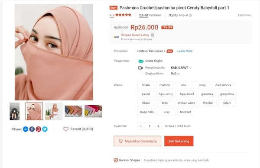Click the Beli Sekarang button
The width and height of the screenshot is (260, 168).
tap(179, 141)
